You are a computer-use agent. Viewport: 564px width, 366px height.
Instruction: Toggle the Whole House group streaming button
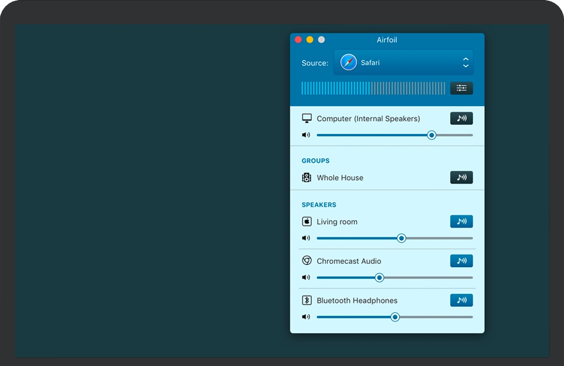tap(461, 177)
